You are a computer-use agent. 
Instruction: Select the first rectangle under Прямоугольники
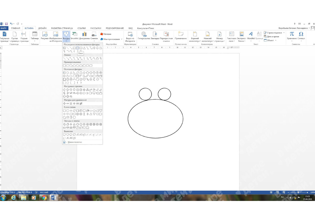coord(64,66)
